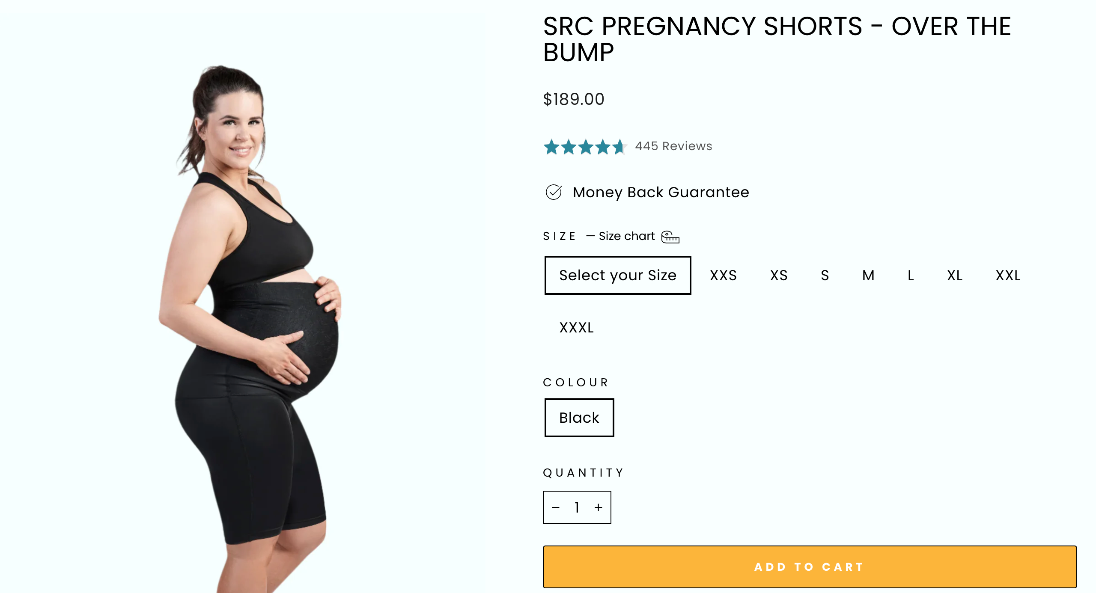The width and height of the screenshot is (1096, 593).
Task: Choose size XXS
Action: point(723,276)
